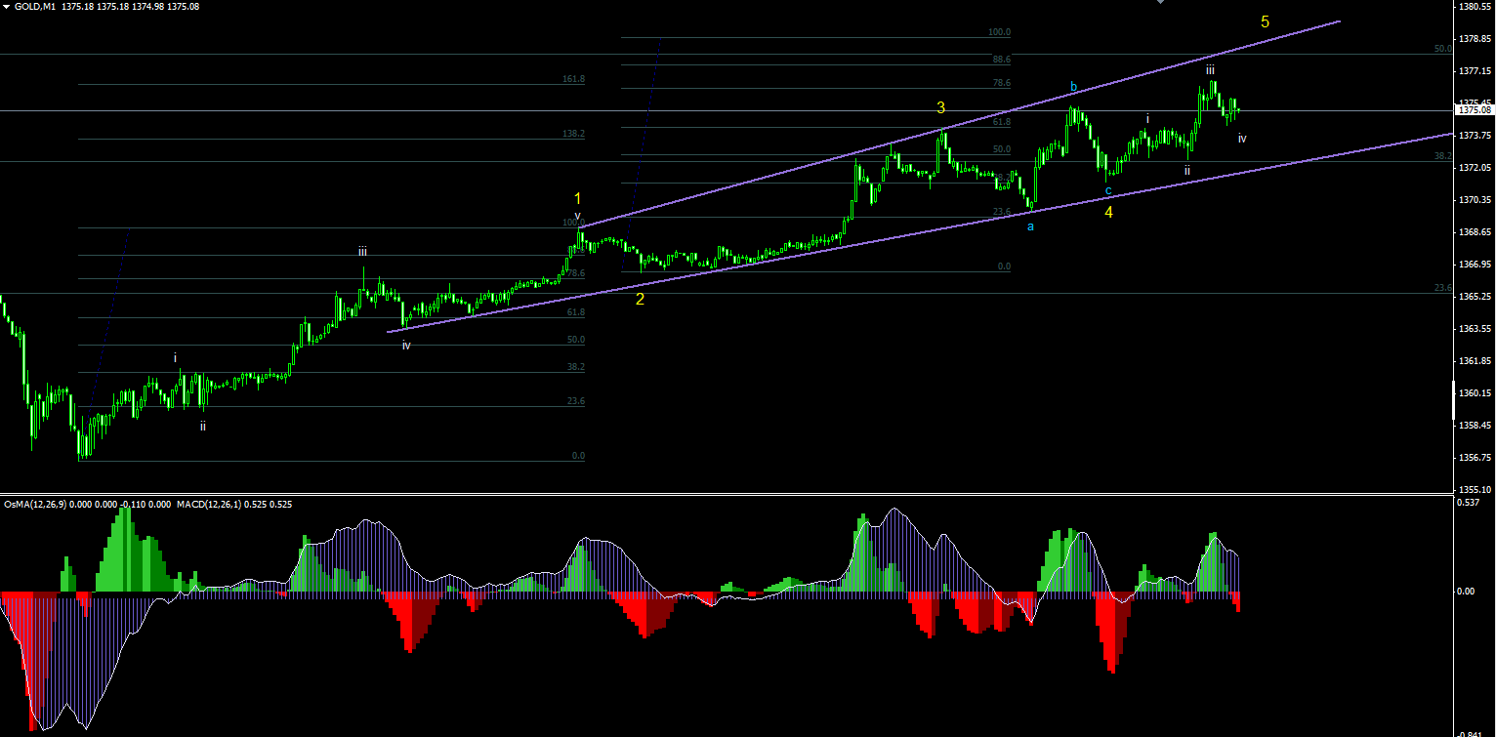This screenshot has height=737, width=1496.
Task: Select the yellow wave label 3
Action: (941, 107)
